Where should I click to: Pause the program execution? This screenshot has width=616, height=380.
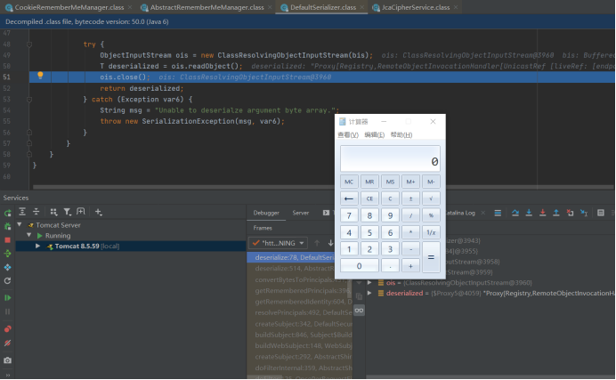[7, 311]
